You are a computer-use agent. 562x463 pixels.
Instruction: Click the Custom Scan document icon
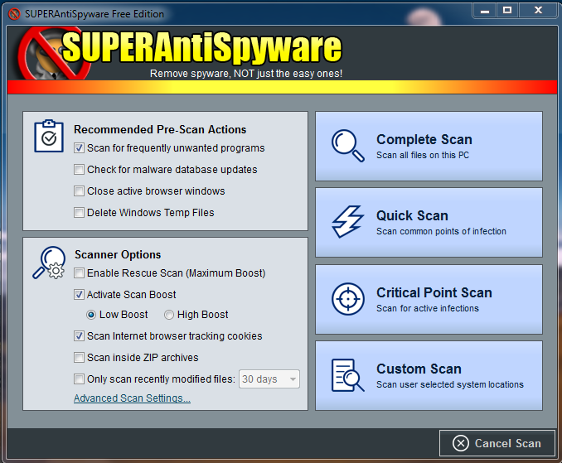[347, 375]
